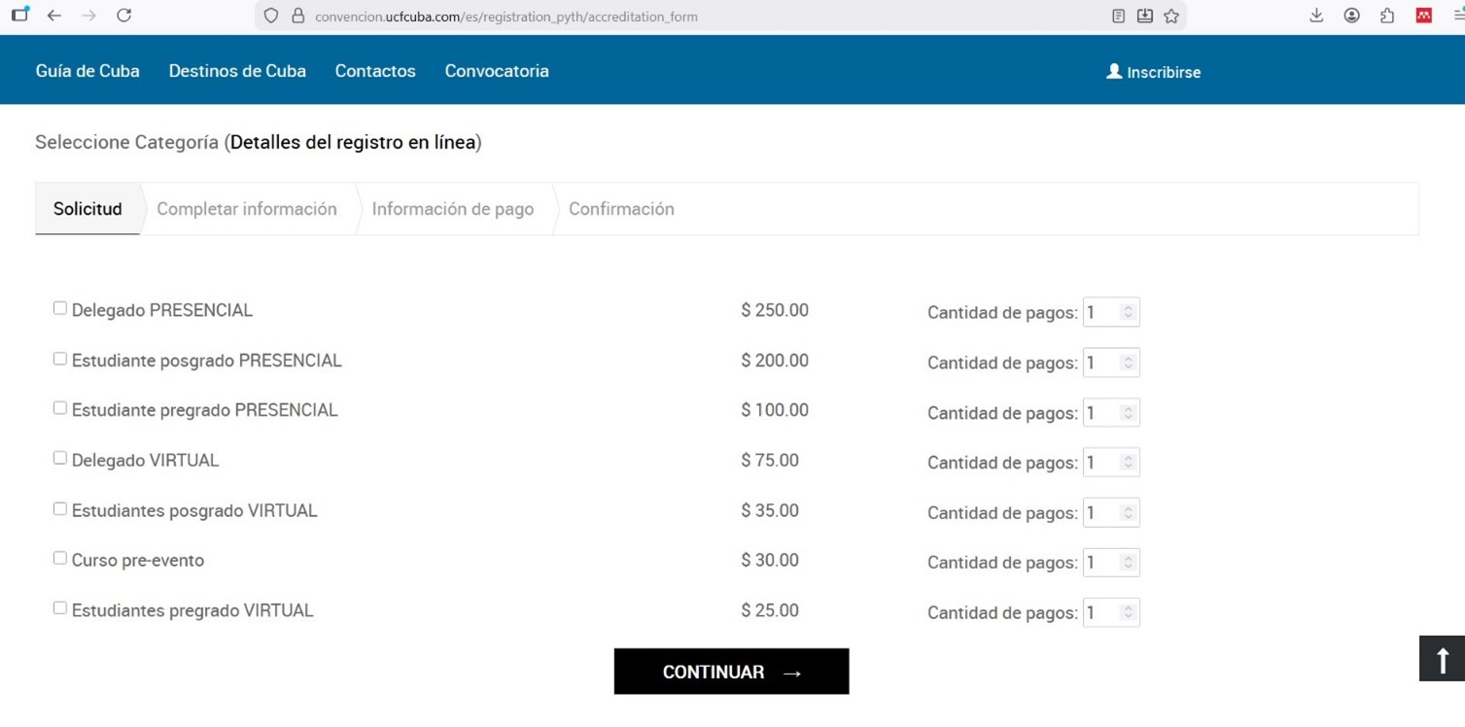
Task: Click the tray icon left of the bookmark star
Action: (1145, 16)
